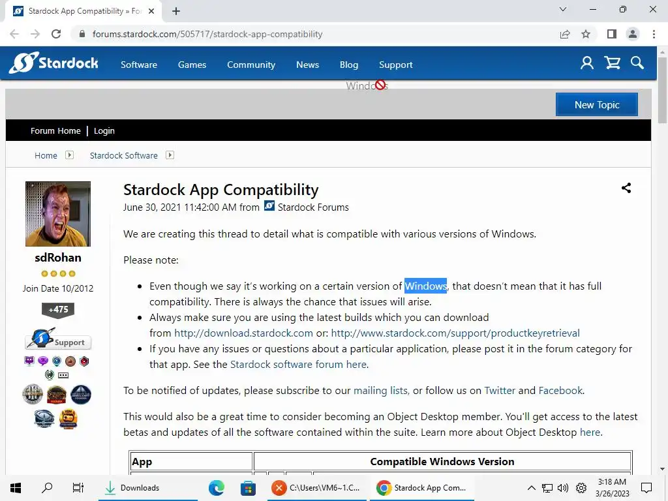The width and height of the screenshot is (668, 501).
Task: Click the Stardock logo in header
Action: pos(53,63)
